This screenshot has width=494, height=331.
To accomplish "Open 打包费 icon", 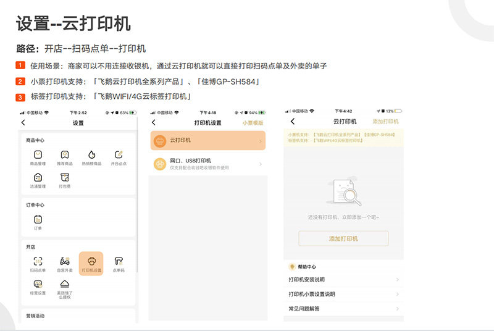I will pos(65,177).
